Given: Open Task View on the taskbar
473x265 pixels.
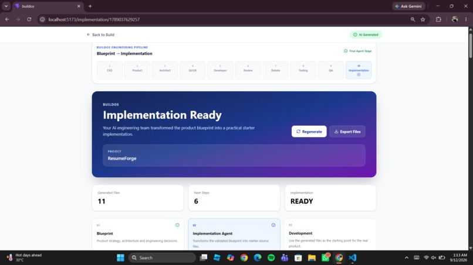Looking at the screenshot, I should pyautogui.click(x=204, y=258).
